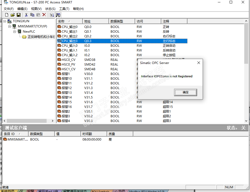250x192 pixels.
Task: Click the 访问 column header
Action: click(x=148, y=21)
